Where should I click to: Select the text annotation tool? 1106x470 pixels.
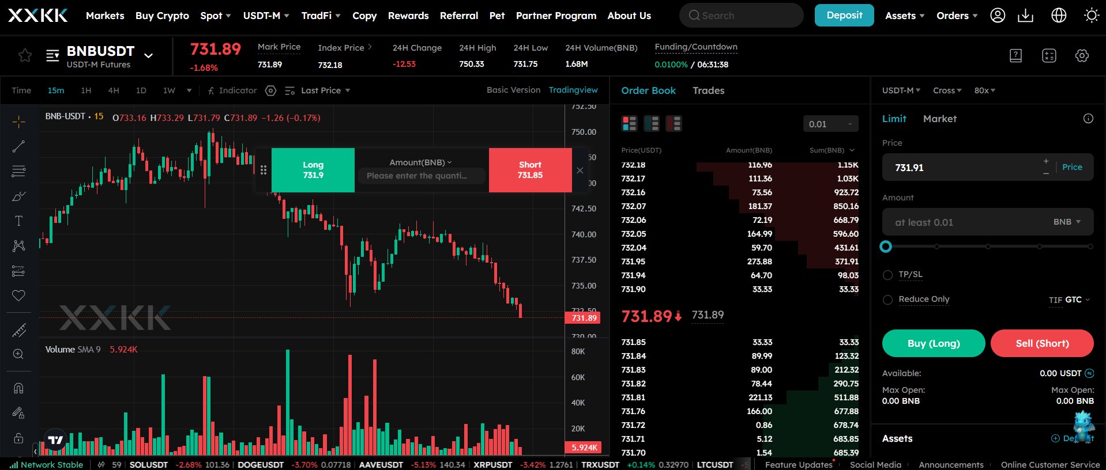click(x=18, y=221)
